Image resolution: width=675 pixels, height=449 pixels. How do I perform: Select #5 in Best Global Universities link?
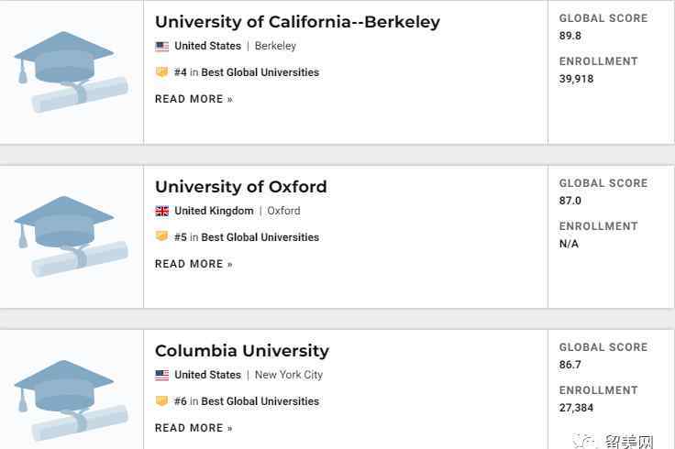click(x=247, y=237)
